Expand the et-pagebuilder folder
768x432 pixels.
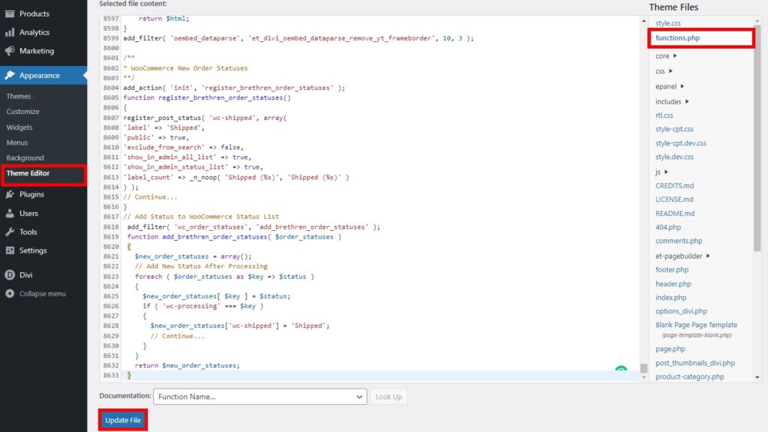pyautogui.click(x=682, y=256)
